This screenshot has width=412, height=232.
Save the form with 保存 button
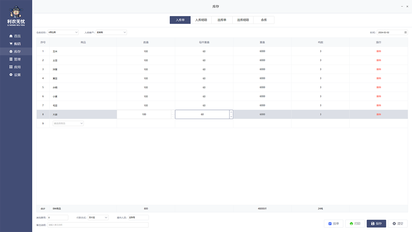pyautogui.click(x=376, y=224)
